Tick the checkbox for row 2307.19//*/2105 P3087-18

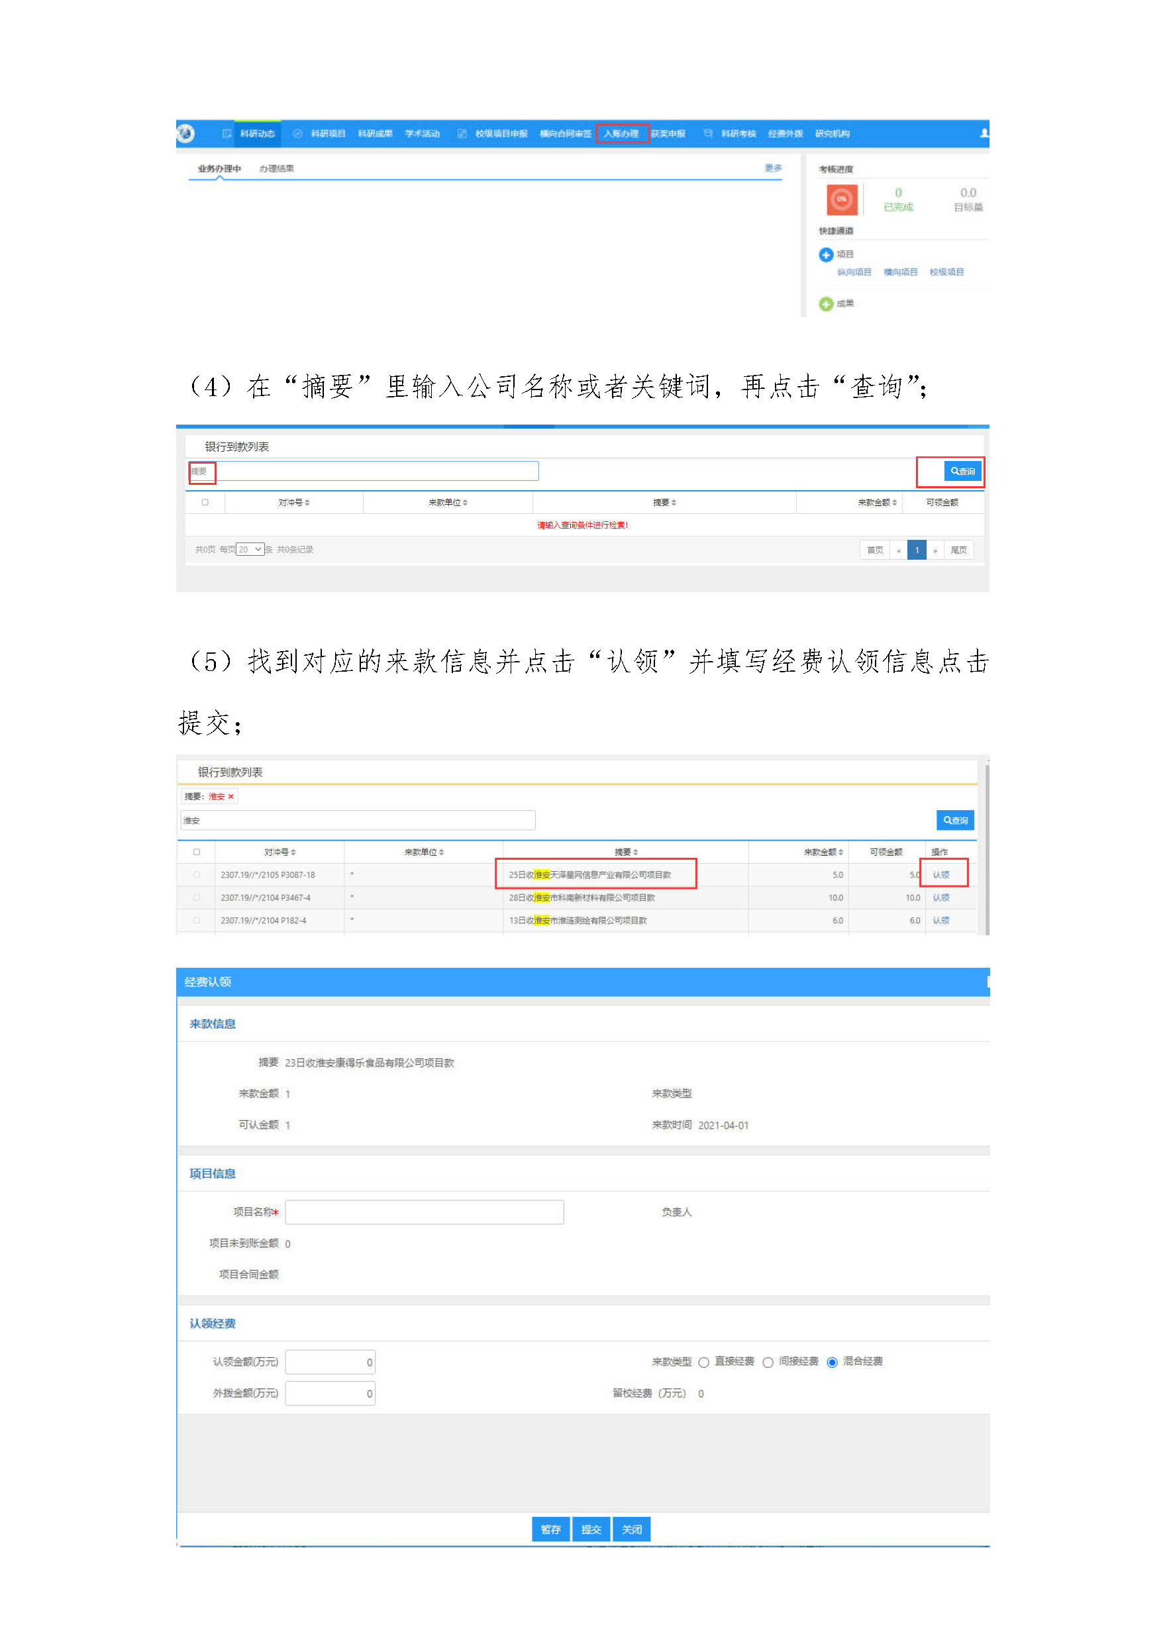[196, 874]
